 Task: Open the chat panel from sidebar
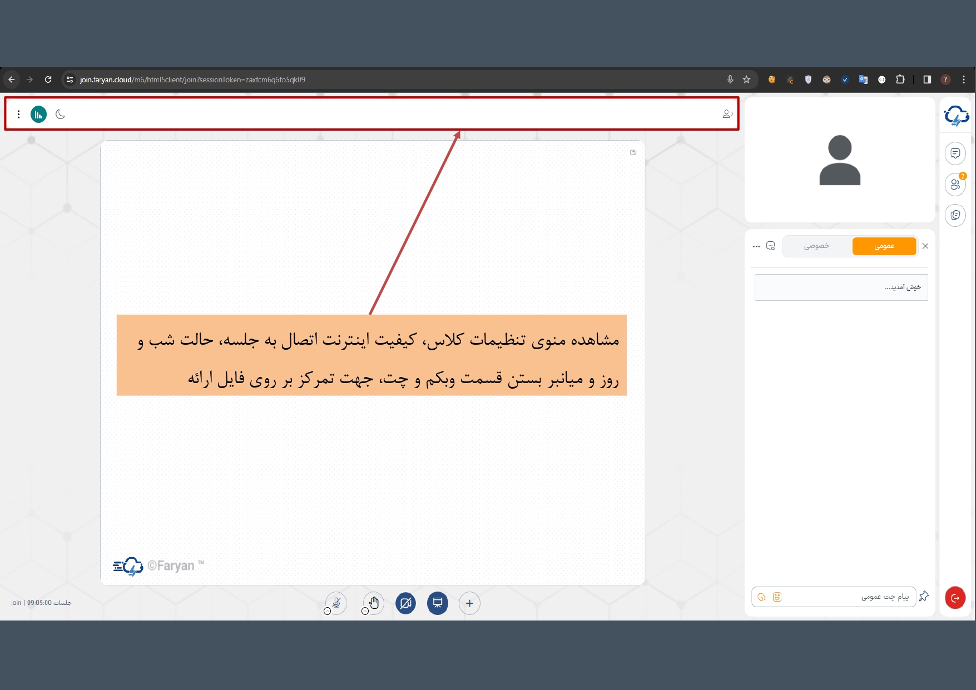[955, 153]
